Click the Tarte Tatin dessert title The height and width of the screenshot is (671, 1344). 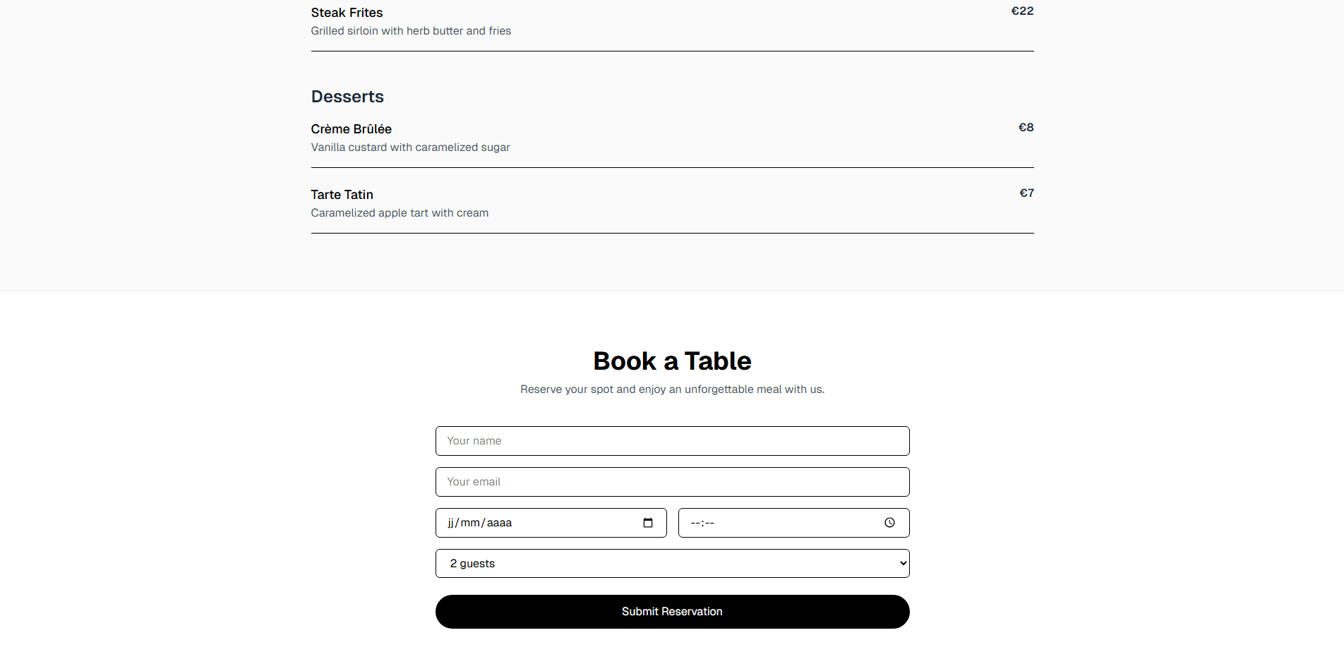pyautogui.click(x=342, y=195)
